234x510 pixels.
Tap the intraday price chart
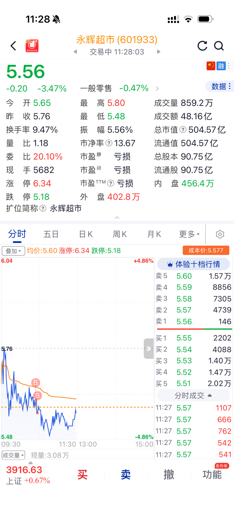(77, 348)
